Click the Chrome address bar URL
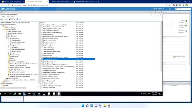Image resolution: width=192 pixels, height=108 pixels. pos(35,5)
